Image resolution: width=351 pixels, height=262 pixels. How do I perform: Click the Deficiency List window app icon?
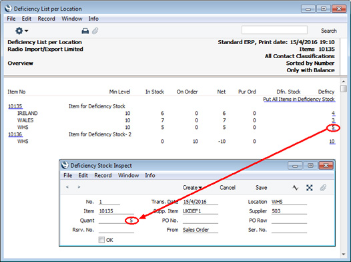pos(8,9)
